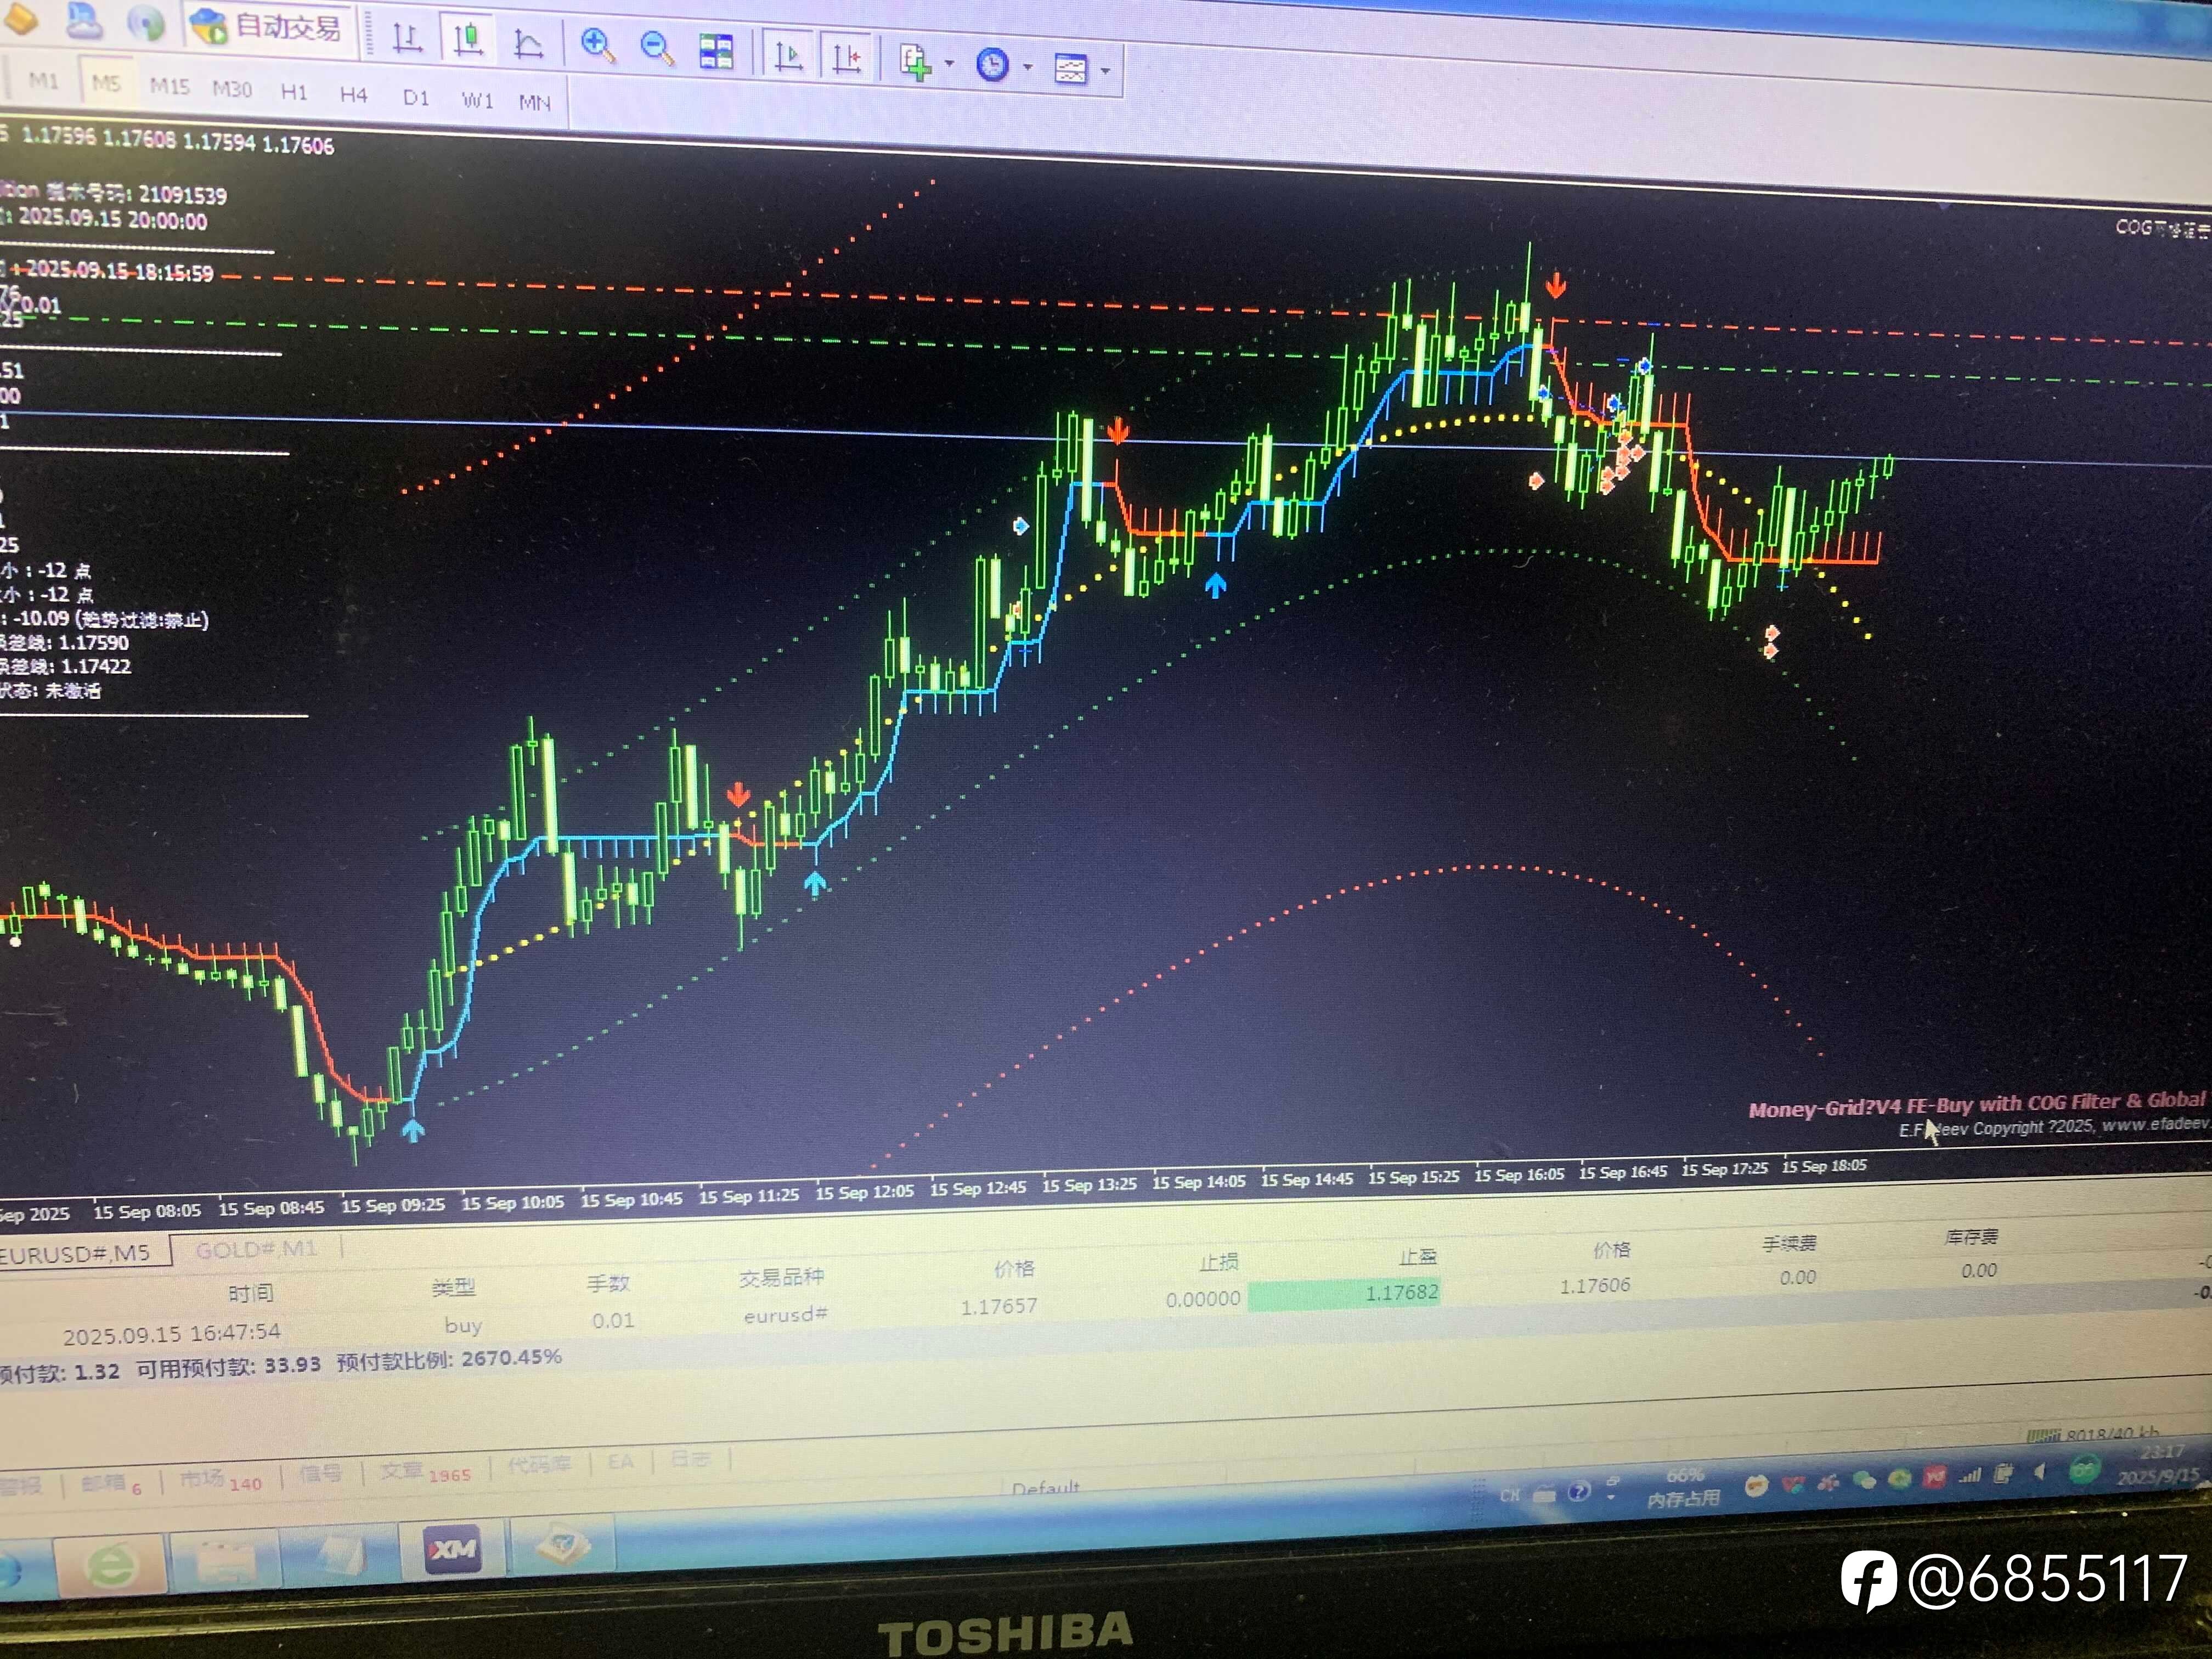Click the red sell arrow near 15 Sep 16:05
2212x1659 pixels.
[x=1555, y=287]
